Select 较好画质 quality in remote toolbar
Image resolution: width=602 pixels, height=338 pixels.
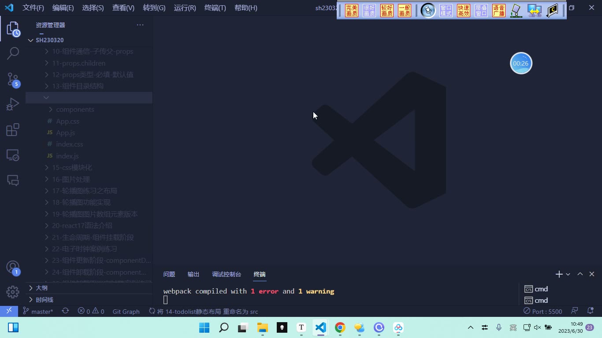click(387, 11)
